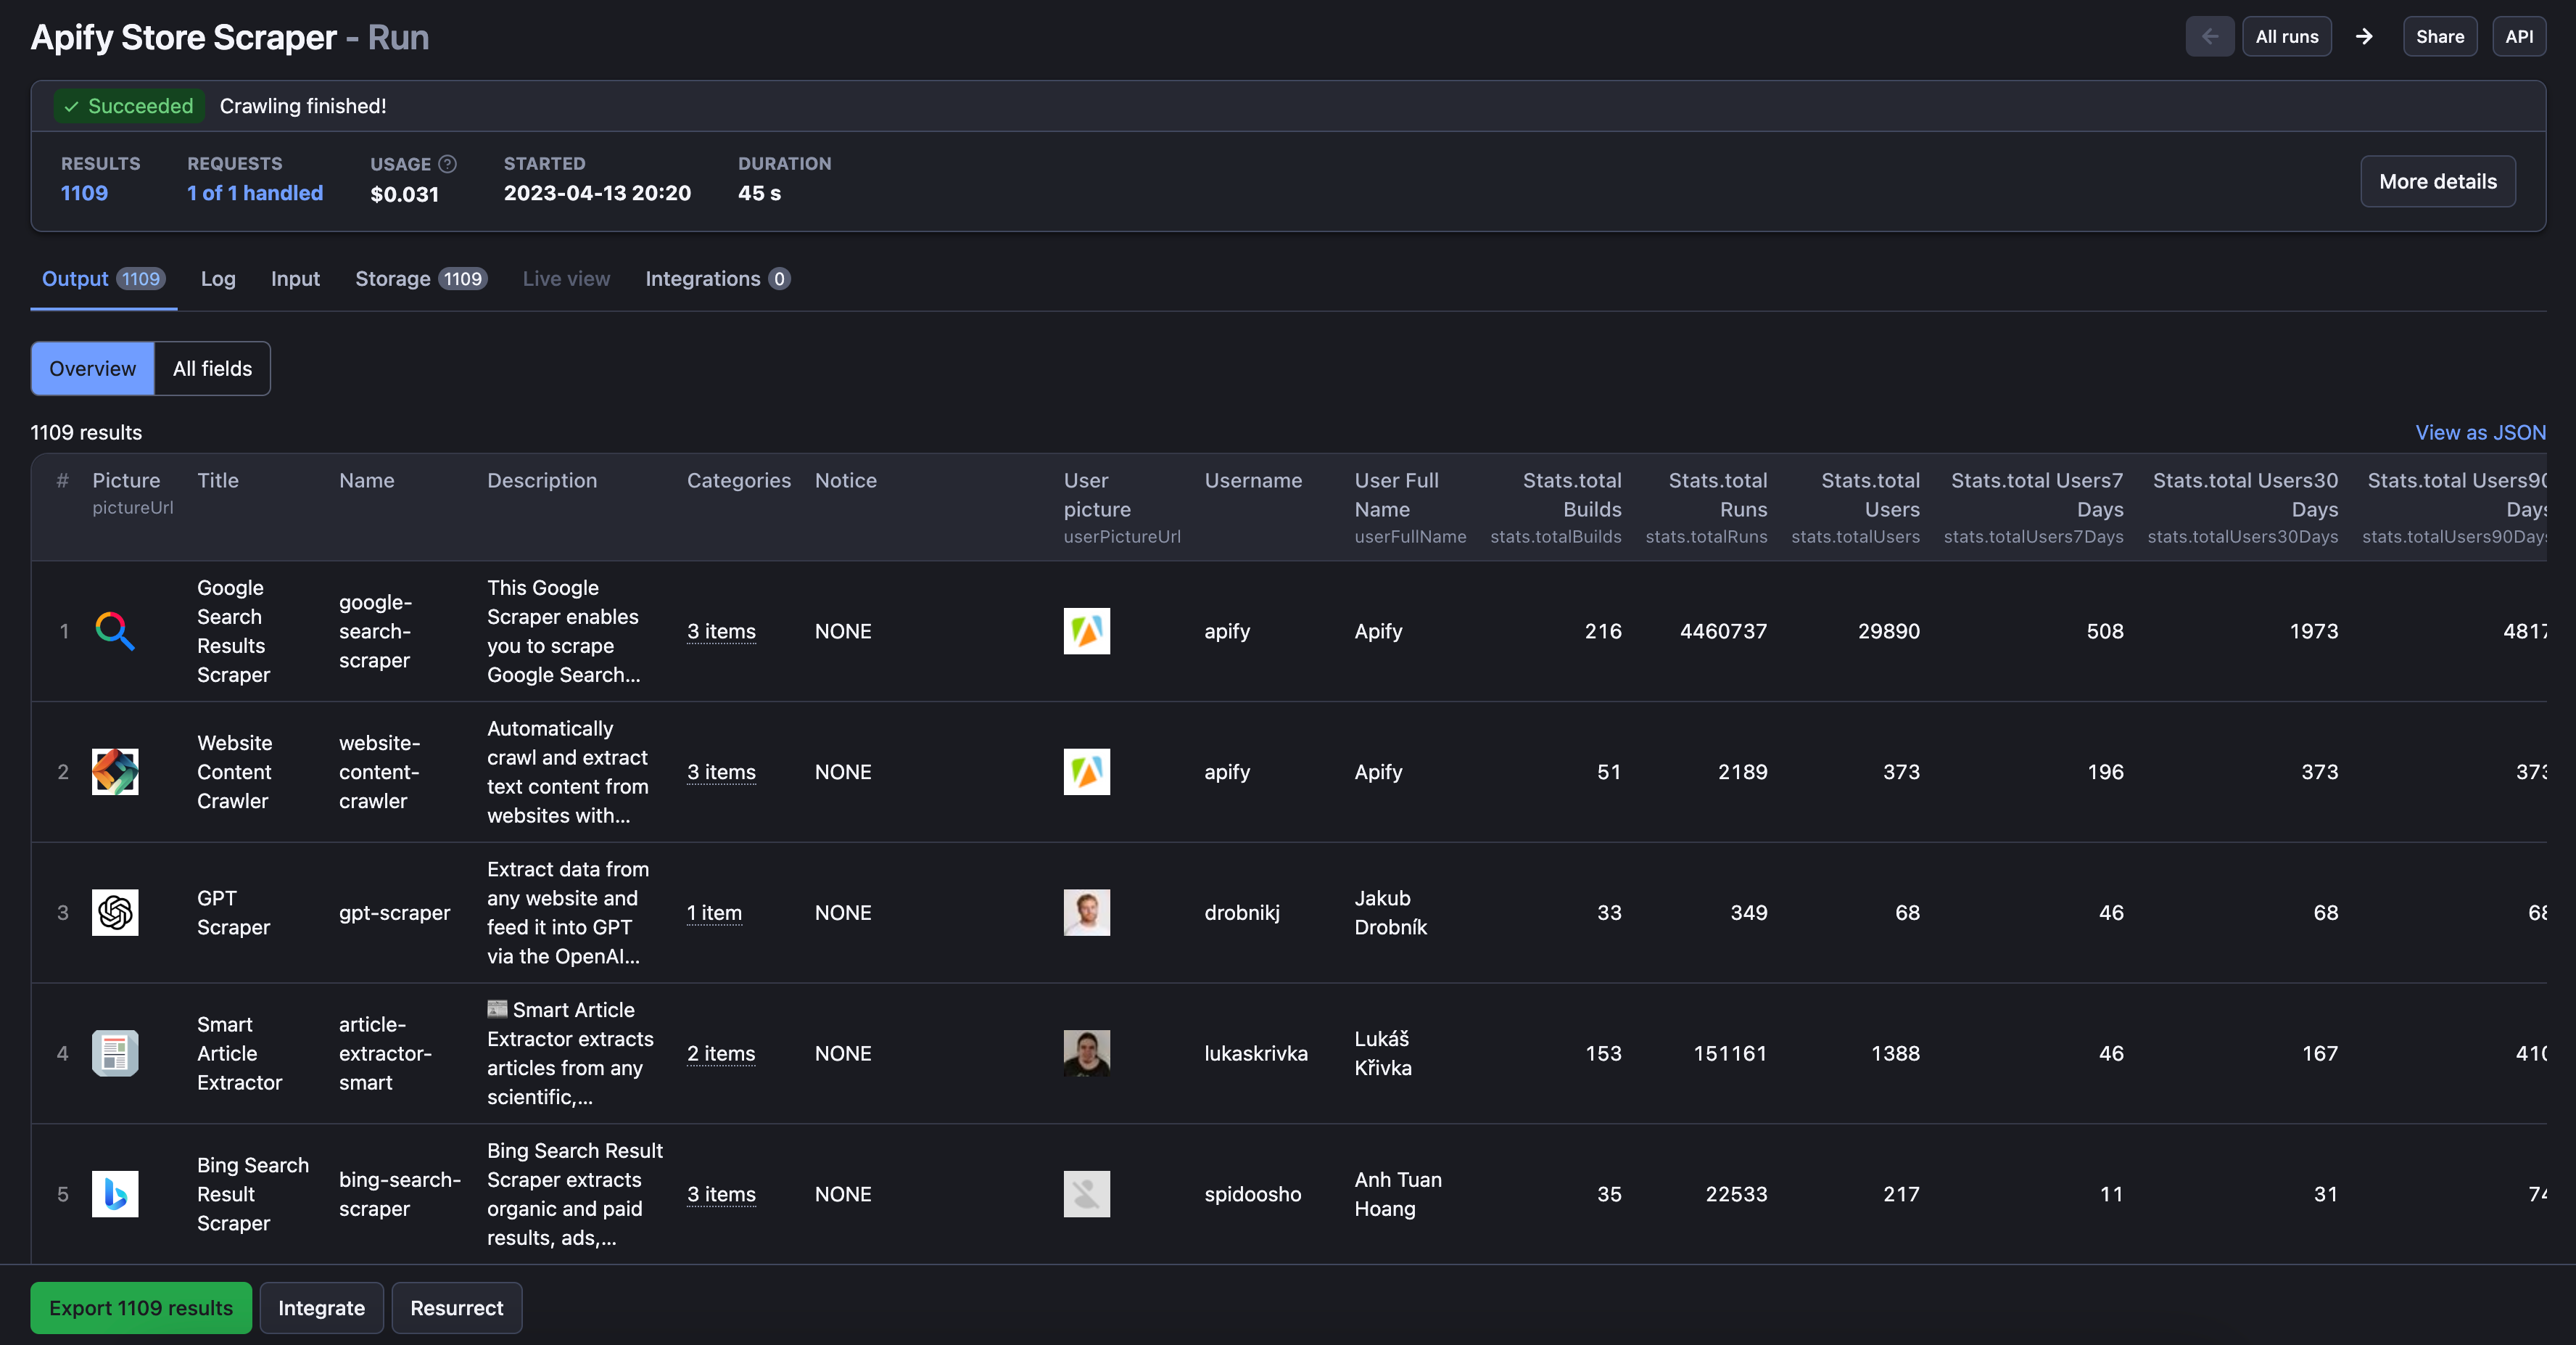The height and width of the screenshot is (1345, 2576).
Task: Click the Usage help question mark icon
Action: coord(448,164)
